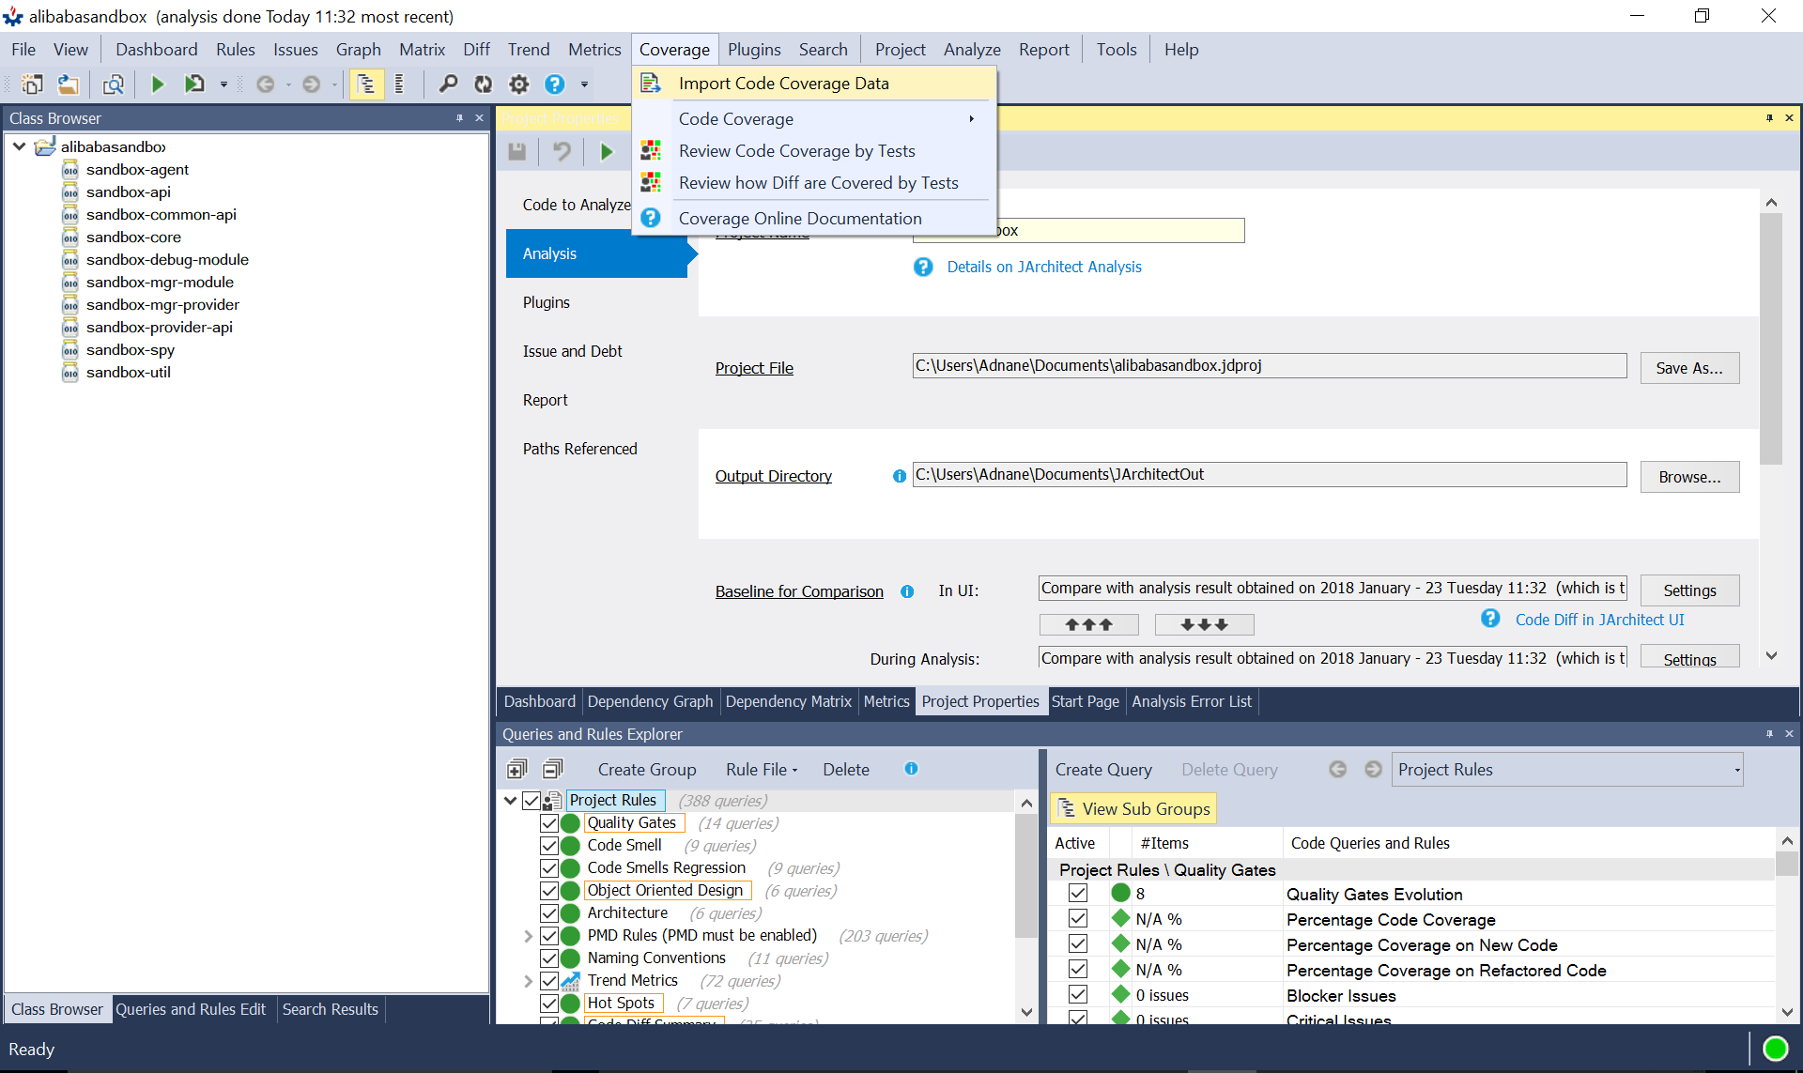
Task: Click the collapse all icon in Queries Explorer
Action: [x=552, y=770]
